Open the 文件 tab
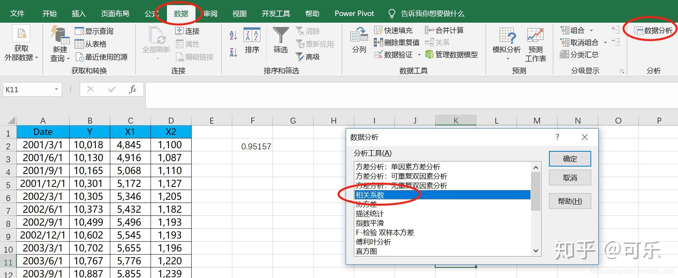 (17, 14)
